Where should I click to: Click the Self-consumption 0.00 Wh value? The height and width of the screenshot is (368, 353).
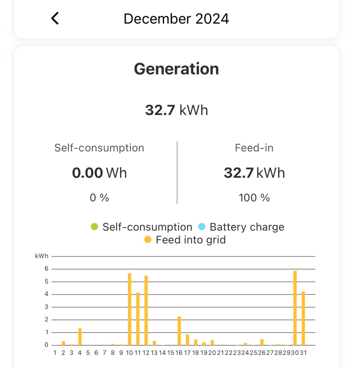(x=99, y=173)
